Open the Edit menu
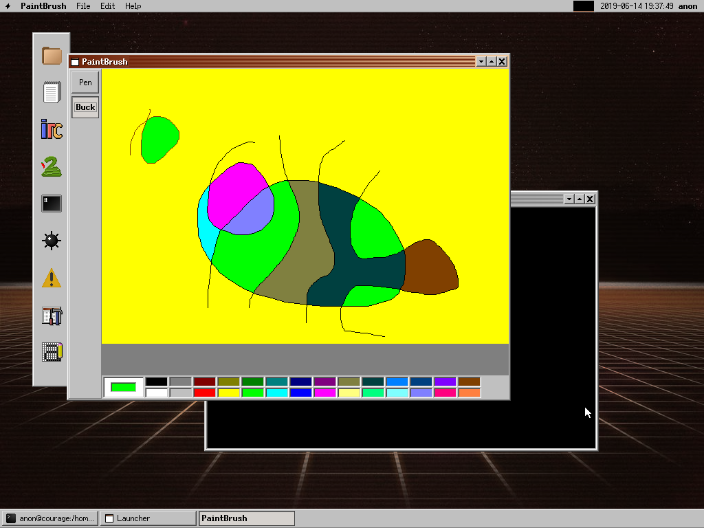 [107, 5]
